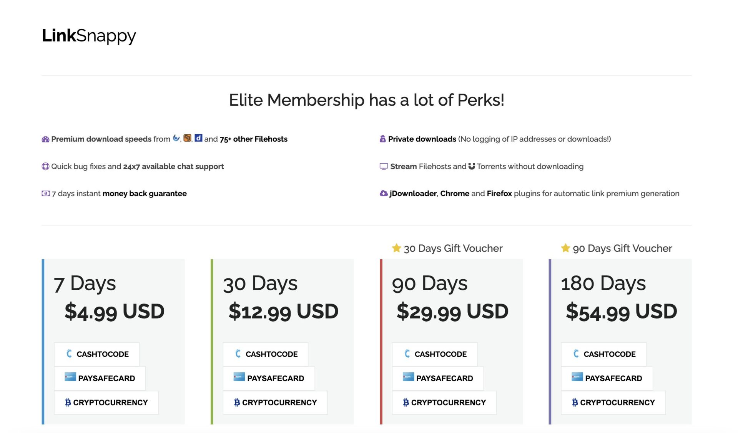Screen dimensions: 738x433
Task: Choose Paysafecard for the 7 Days plan
Action: pos(100,378)
